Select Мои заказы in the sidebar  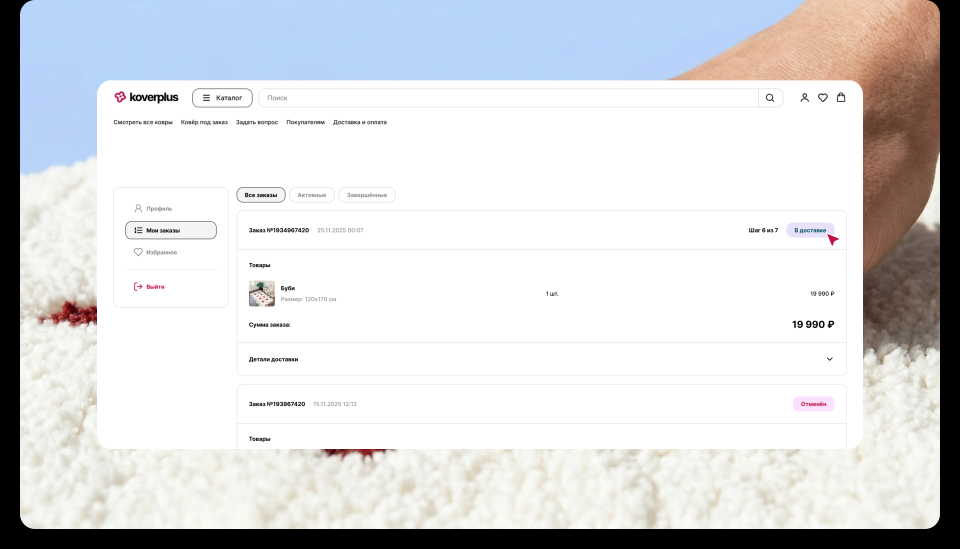pos(170,230)
